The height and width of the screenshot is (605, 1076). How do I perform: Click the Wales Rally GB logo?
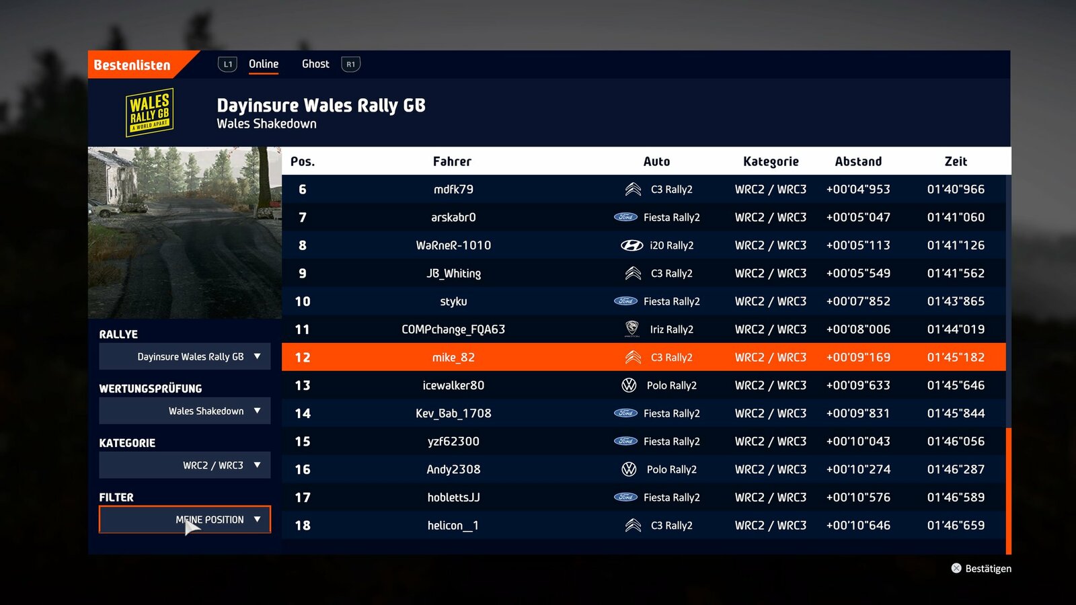[x=150, y=112]
